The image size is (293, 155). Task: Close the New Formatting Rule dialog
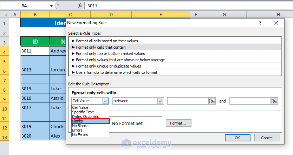click(276, 23)
